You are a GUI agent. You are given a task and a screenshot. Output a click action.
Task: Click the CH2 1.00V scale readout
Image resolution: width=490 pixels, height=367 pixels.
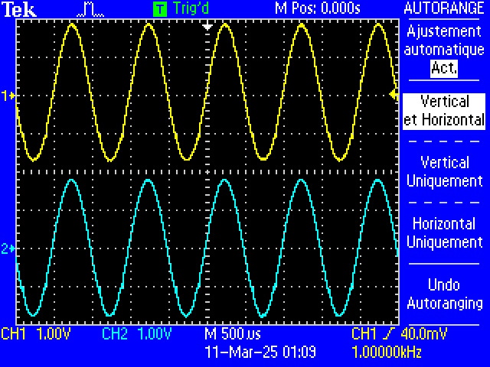[x=137, y=333]
